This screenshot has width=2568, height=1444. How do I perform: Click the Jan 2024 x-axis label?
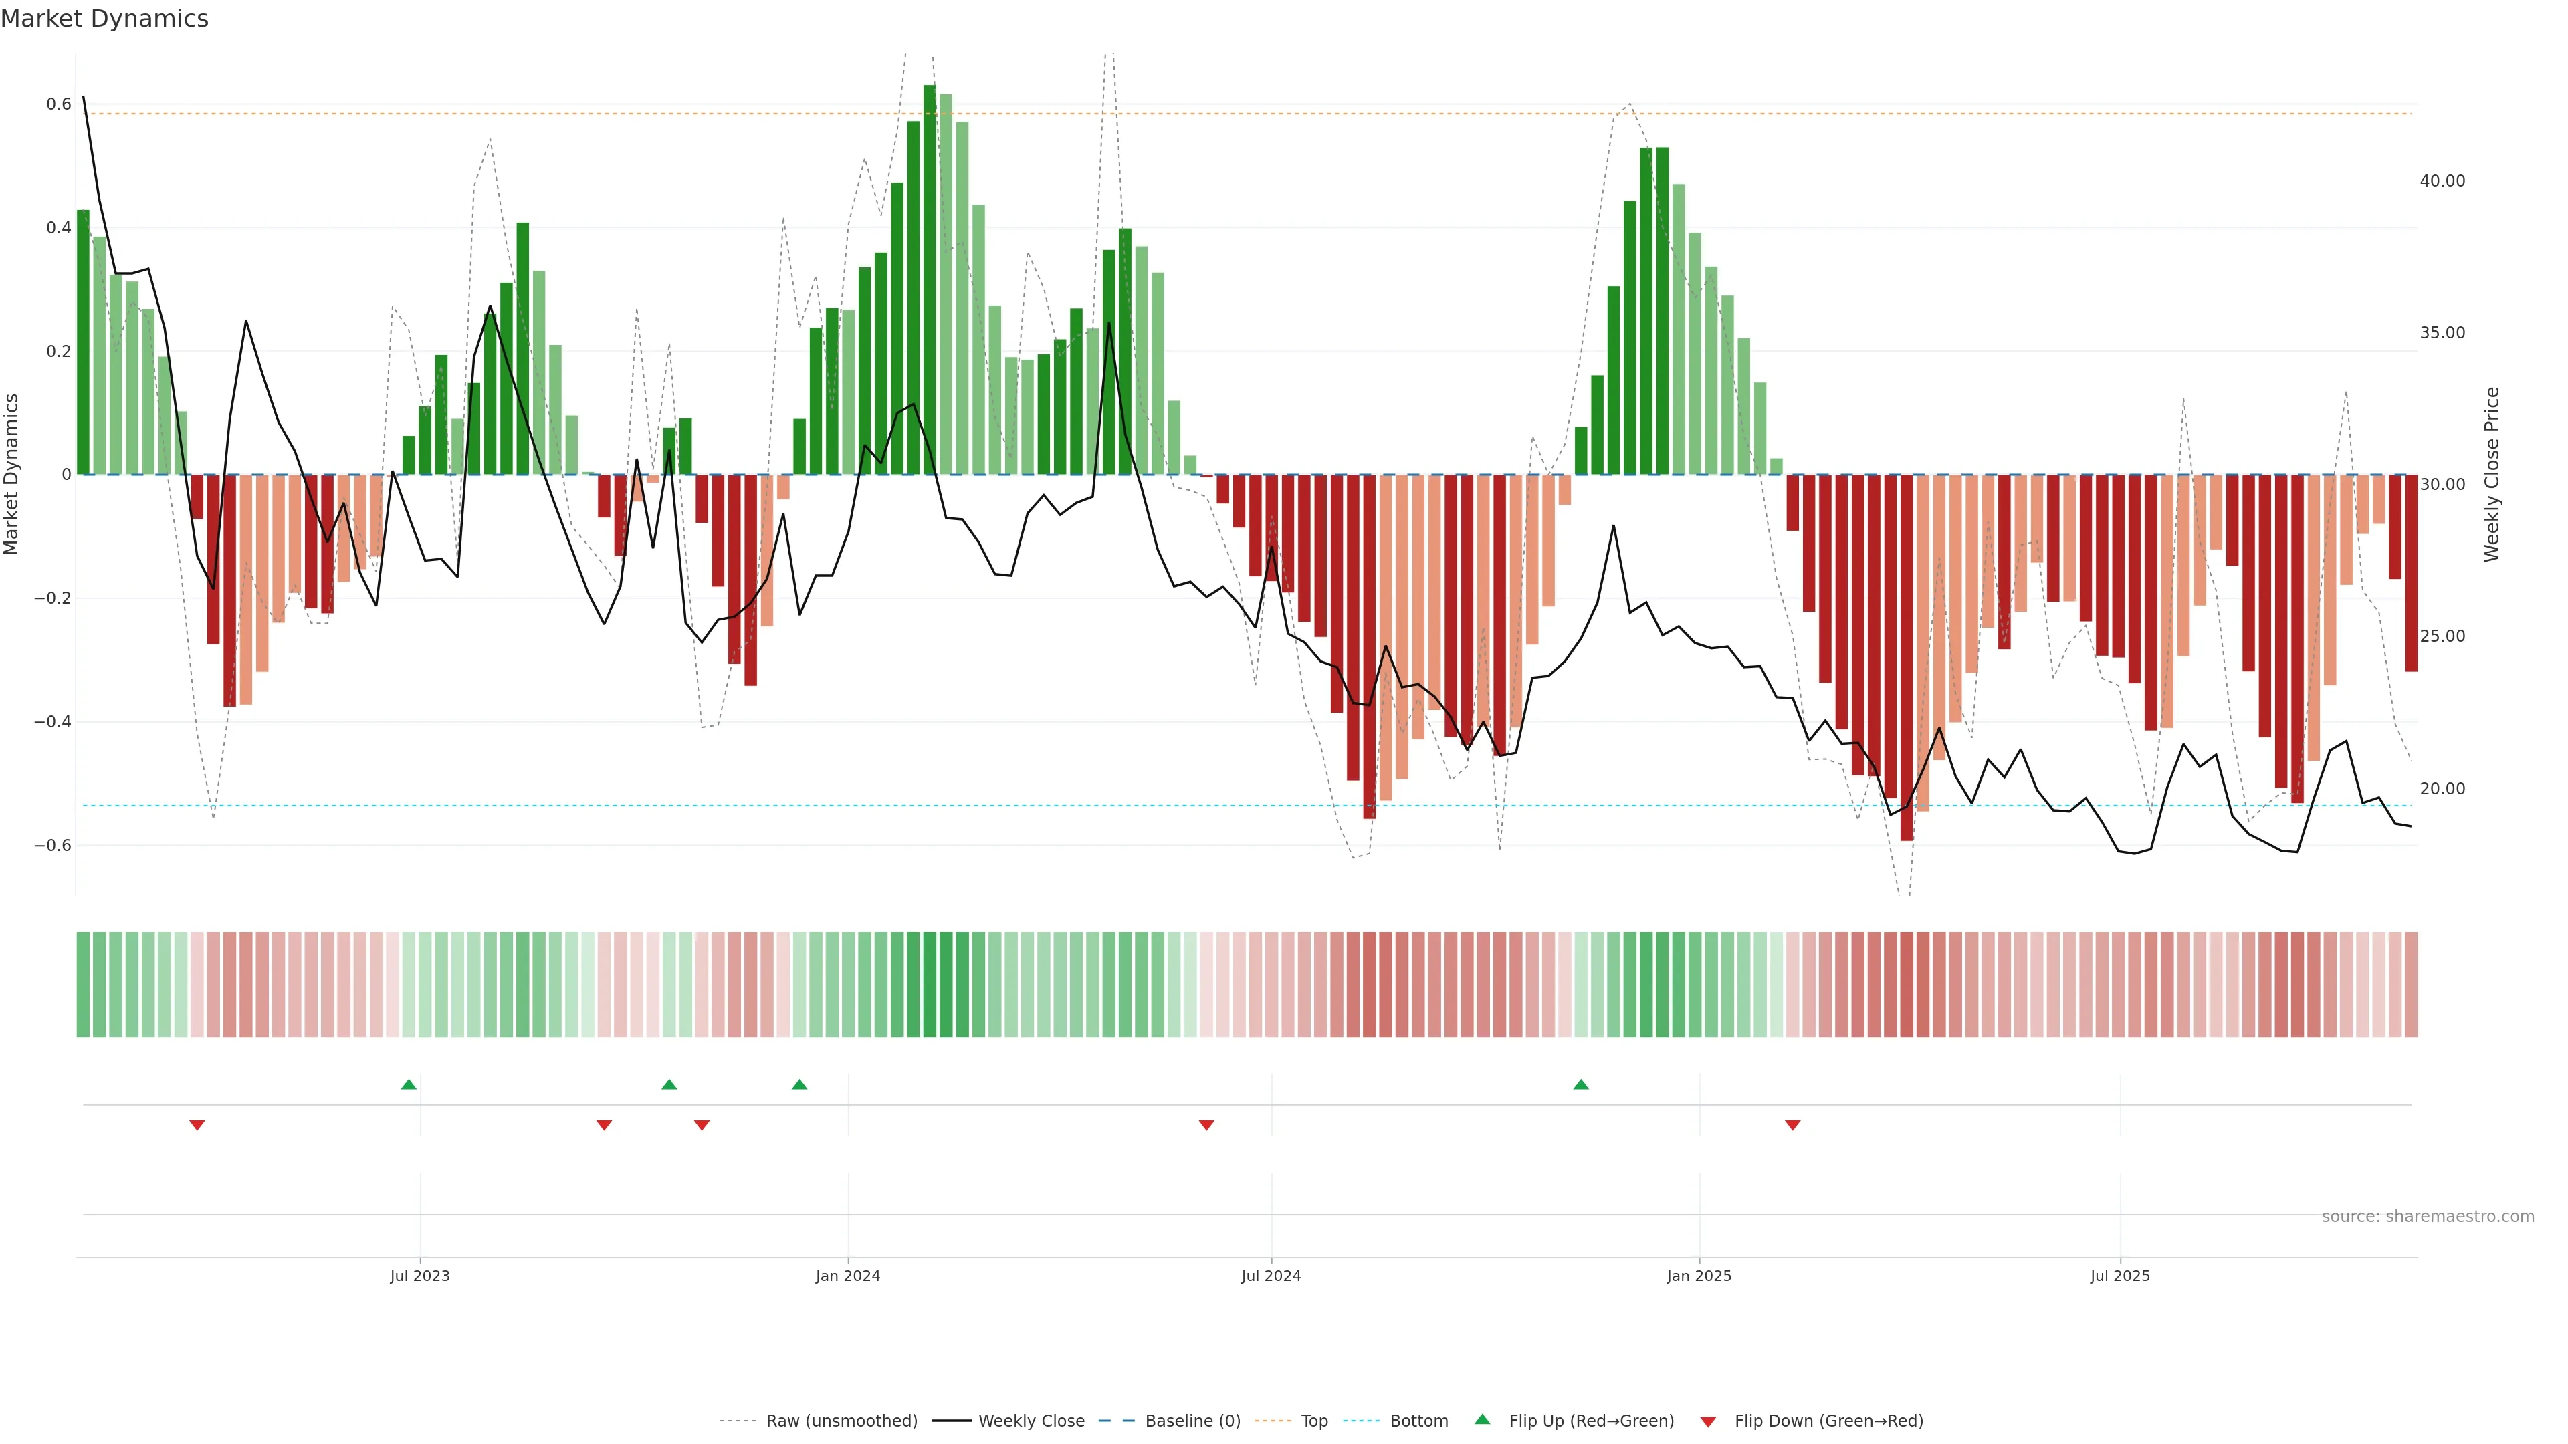coord(847,1276)
